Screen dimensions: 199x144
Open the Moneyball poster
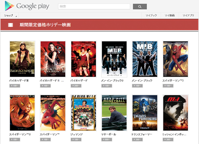coord(114,113)
